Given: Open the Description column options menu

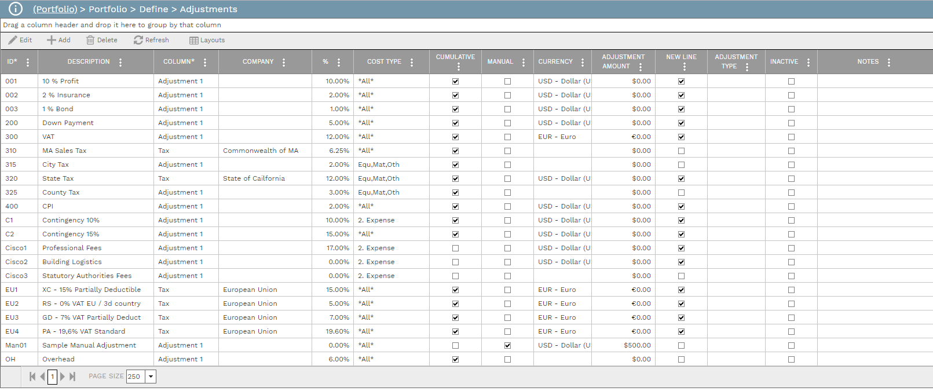Looking at the screenshot, I should point(120,62).
